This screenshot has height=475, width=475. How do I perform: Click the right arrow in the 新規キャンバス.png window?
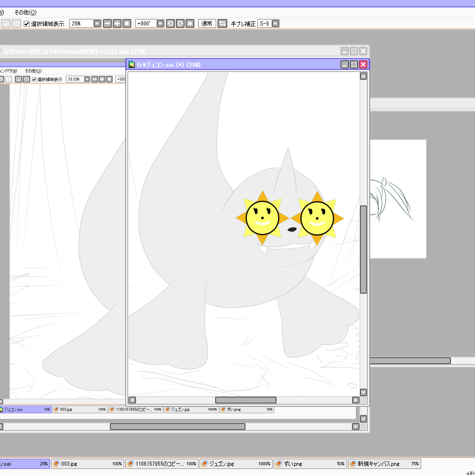pos(356,427)
